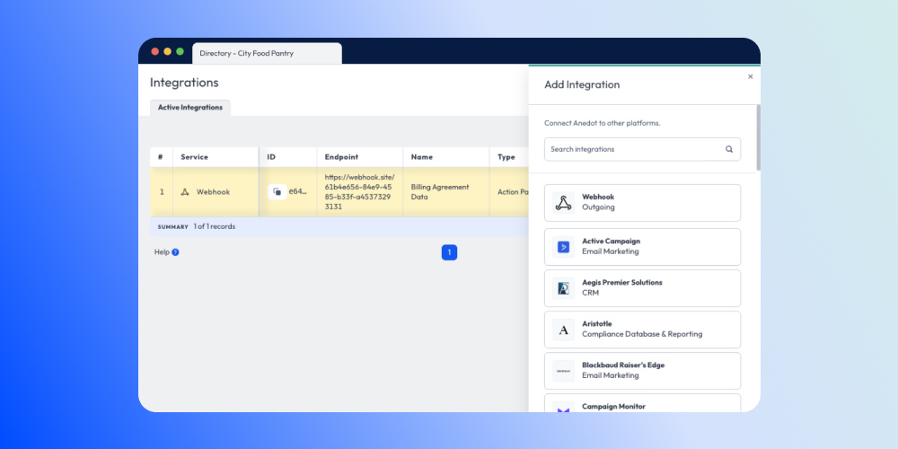Click the yellow window minimize dot
The image size is (898, 449).
pyautogui.click(x=167, y=51)
